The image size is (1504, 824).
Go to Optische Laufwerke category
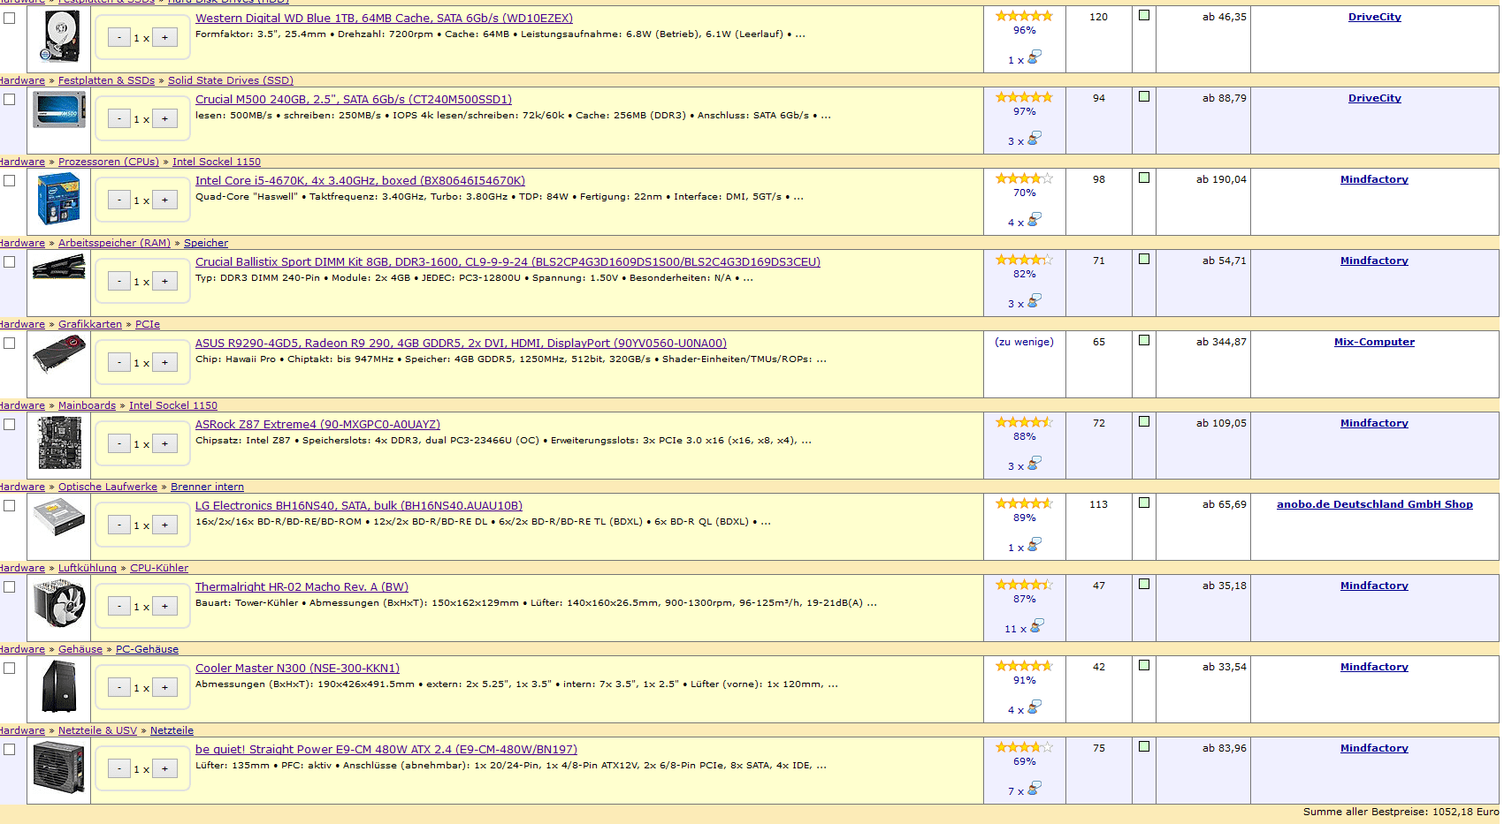[108, 487]
